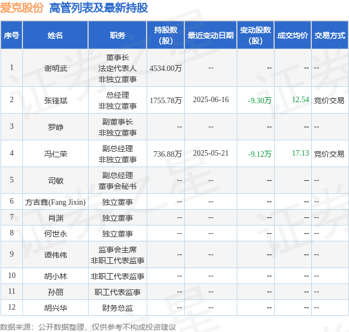
Task: Select the 最近变动日期 column header
Action: pos(211,35)
